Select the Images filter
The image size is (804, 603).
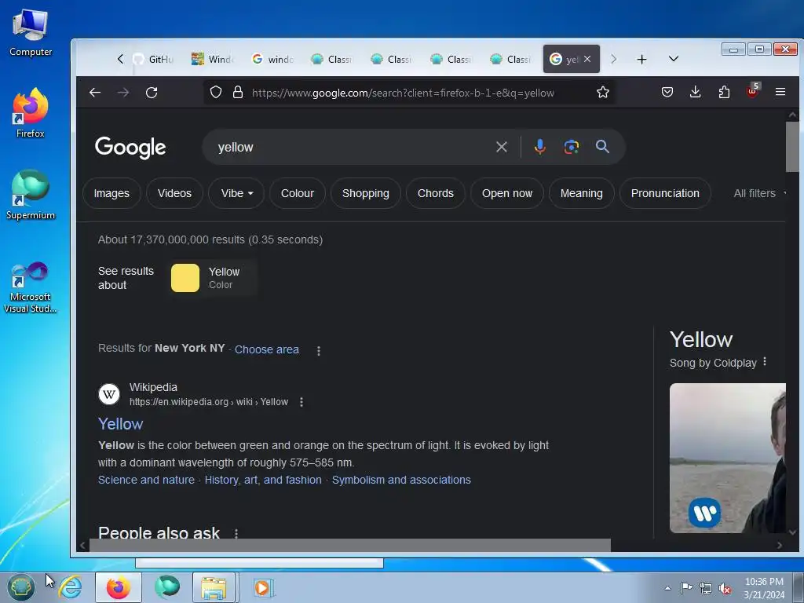click(111, 193)
